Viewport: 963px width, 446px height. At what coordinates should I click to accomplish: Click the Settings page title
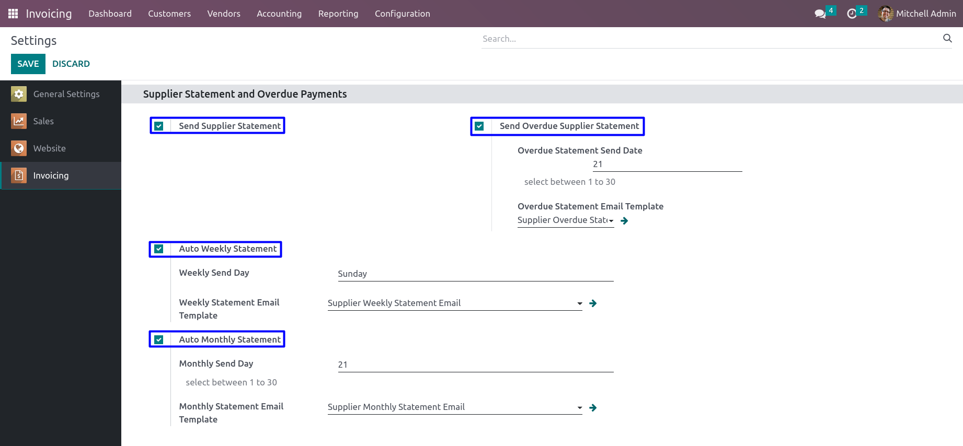click(33, 41)
